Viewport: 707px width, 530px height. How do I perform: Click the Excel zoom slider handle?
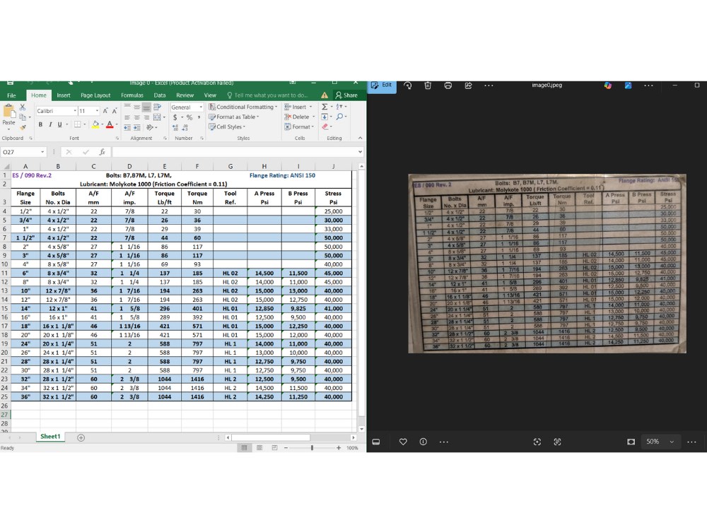click(312, 447)
